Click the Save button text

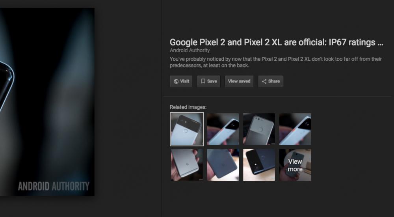pyautogui.click(x=212, y=81)
